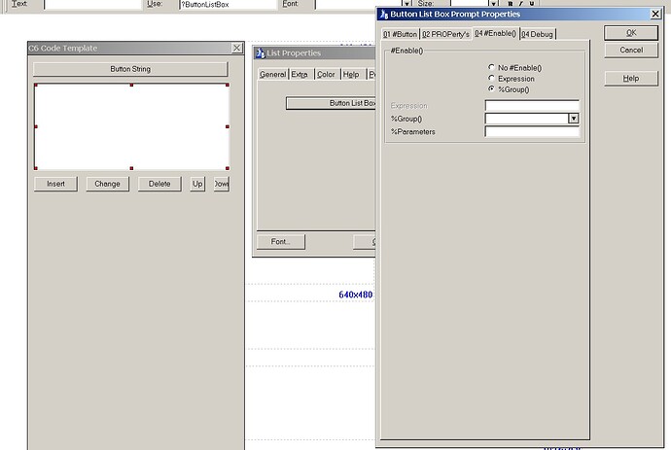Click the empty list box in C6 Code Template
Image resolution: width=671 pixels, height=450 pixels.
point(131,126)
